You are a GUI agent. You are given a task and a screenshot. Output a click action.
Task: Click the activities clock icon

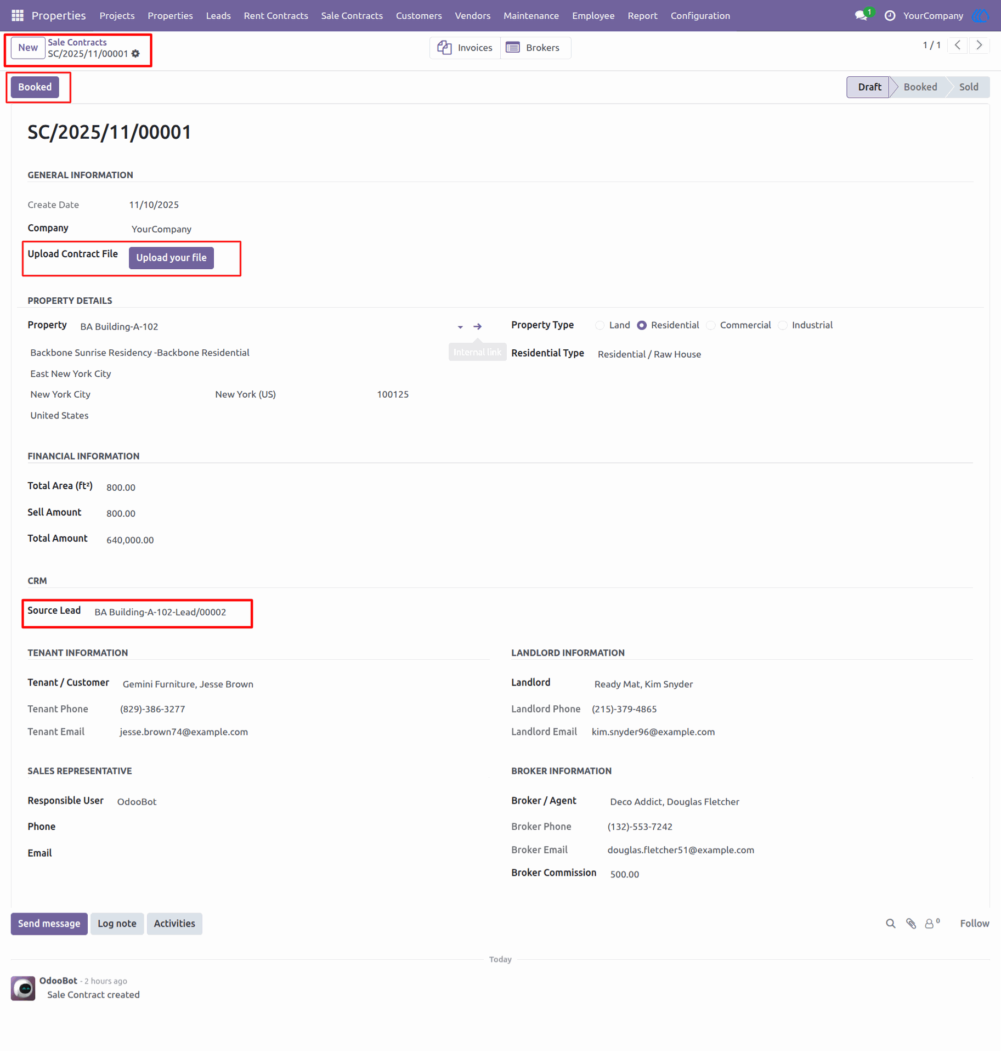(890, 15)
